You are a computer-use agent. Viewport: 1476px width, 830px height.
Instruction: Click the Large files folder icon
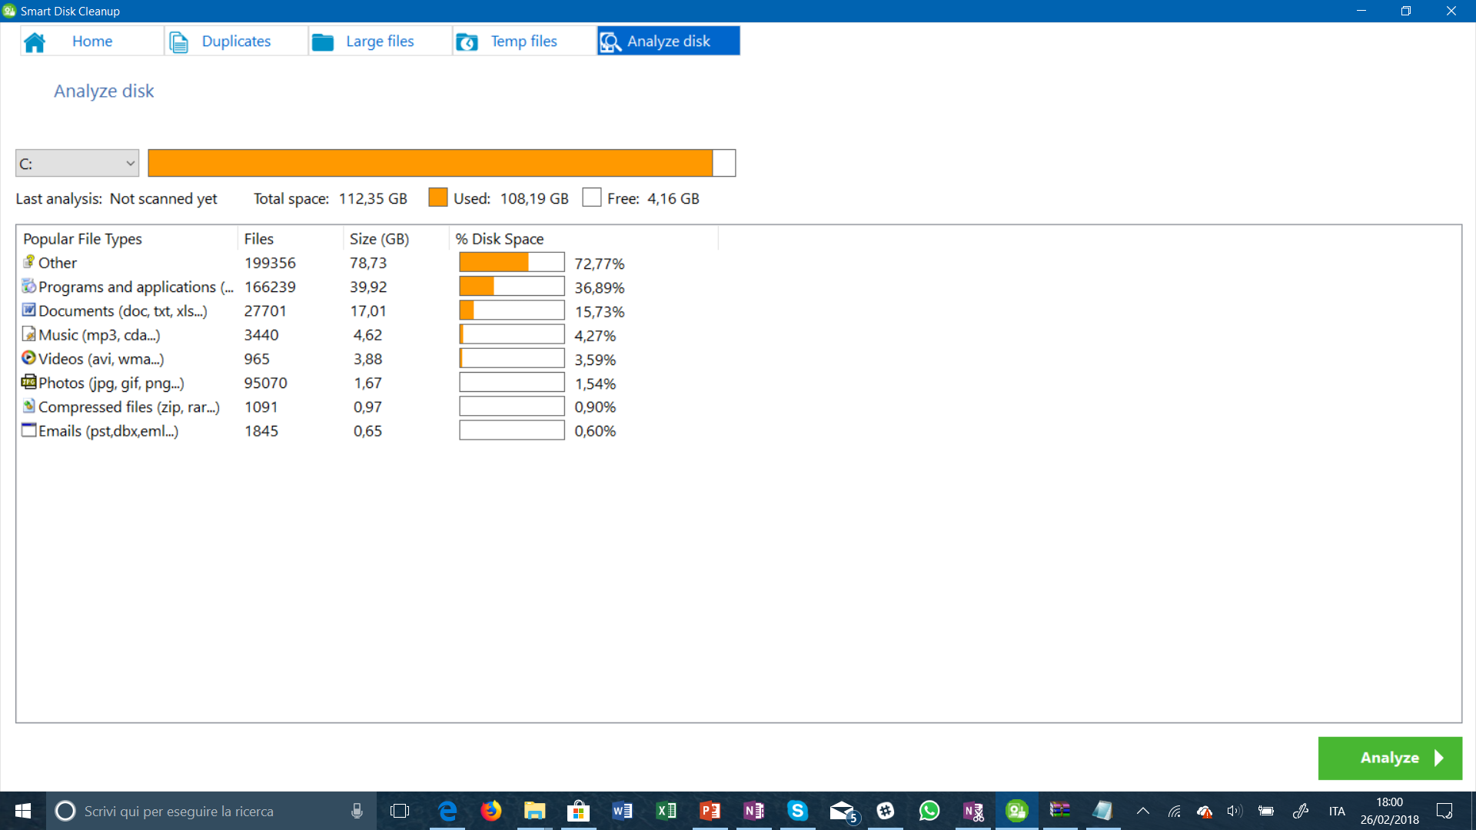pyautogui.click(x=323, y=41)
